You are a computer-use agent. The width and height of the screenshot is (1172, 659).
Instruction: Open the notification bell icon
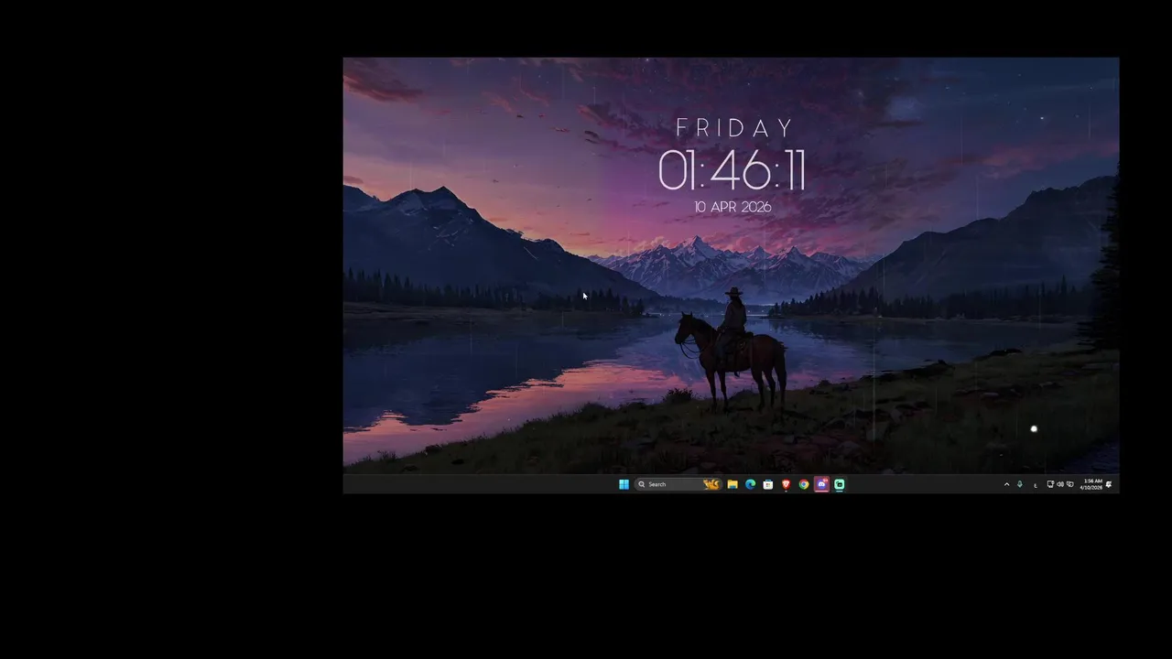pos(1109,484)
